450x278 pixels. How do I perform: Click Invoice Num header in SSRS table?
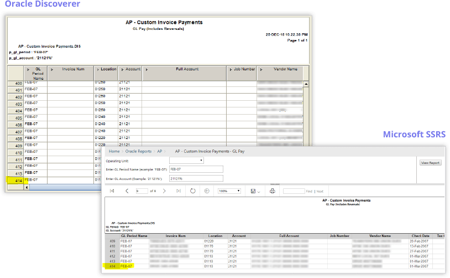point(176,236)
